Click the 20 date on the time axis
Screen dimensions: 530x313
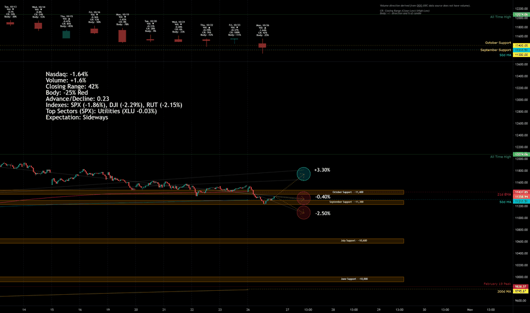coord(136,309)
